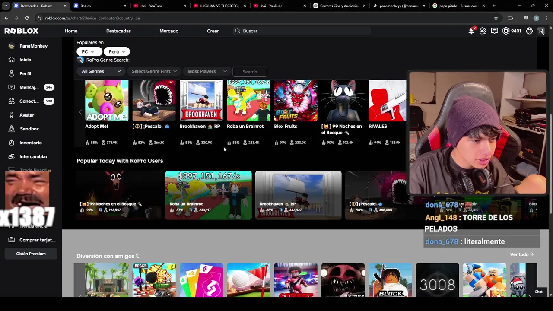Click the Comprar tarjeta gift card icon
The height and width of the screenshot is (311, 553).
[x=11, y=240]
